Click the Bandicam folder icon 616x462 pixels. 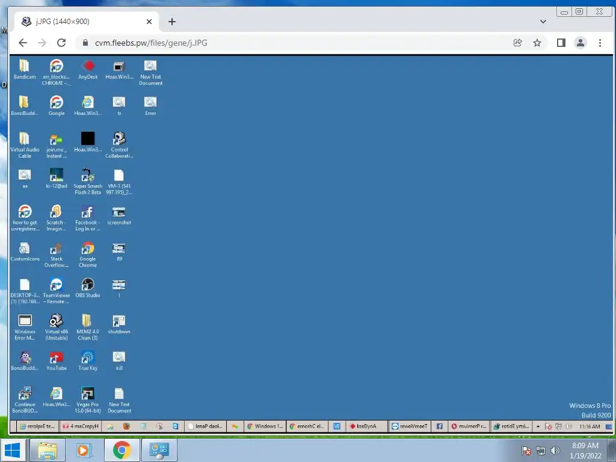24,70
